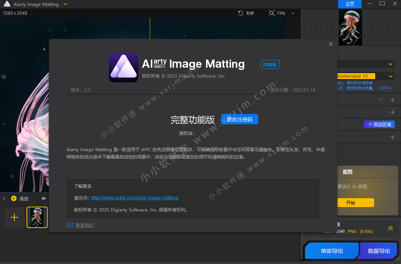The image size is (401, 264).
Task: Collapse filmstrip with double-chevron left of 添加
Action: [x=4, y=199]
